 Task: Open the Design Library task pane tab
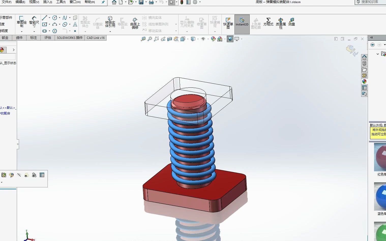click(x=364, y=63)
